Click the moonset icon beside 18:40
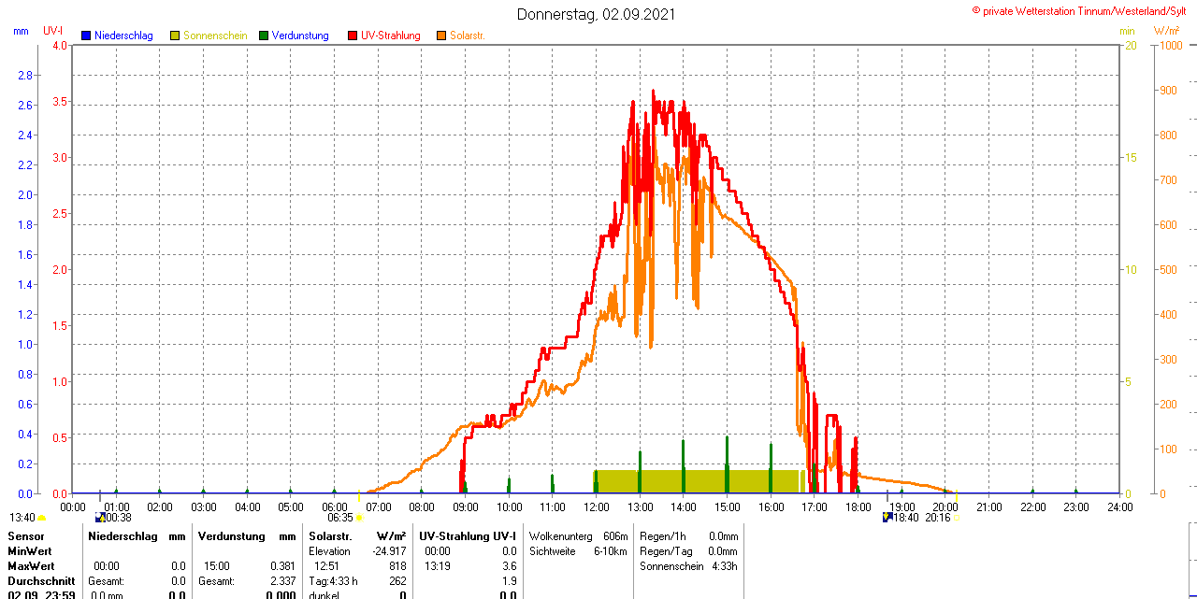Viewport: 1197px width, 599px height. (887, 517)
